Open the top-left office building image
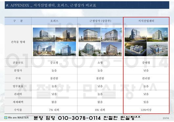Viewport: 174px width, 122px height. point(44,35)
